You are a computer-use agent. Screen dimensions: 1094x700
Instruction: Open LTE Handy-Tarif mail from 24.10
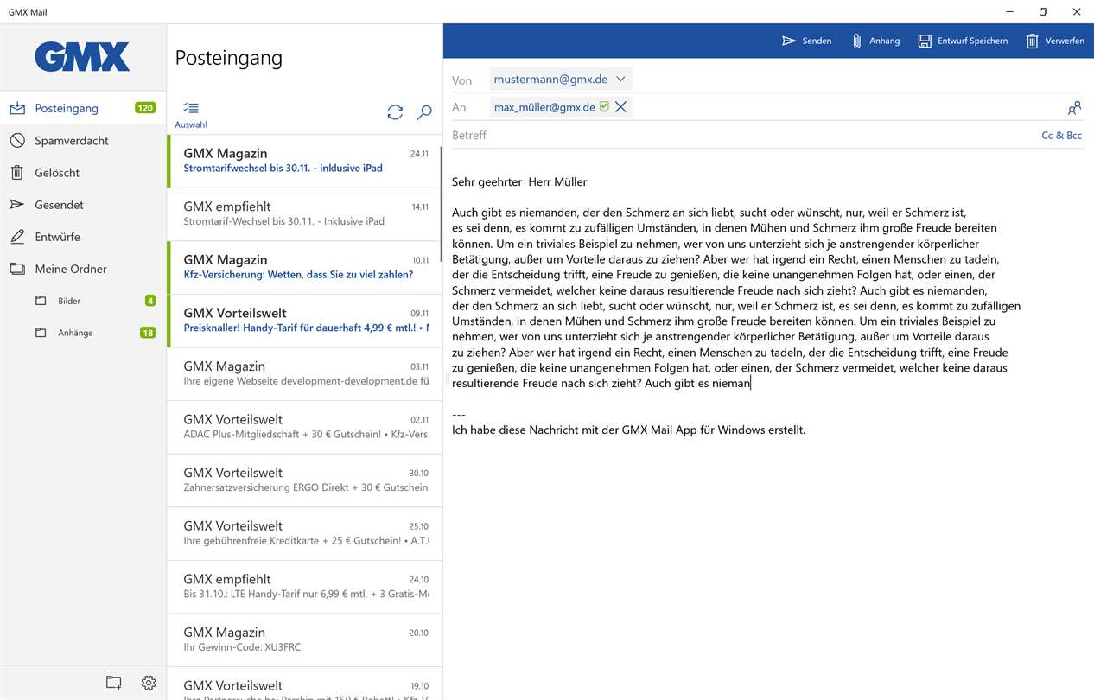click(x=304, y=587)
